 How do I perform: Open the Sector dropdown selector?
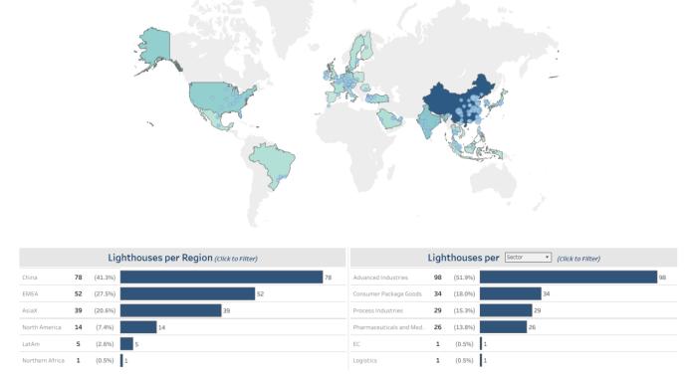528,258
